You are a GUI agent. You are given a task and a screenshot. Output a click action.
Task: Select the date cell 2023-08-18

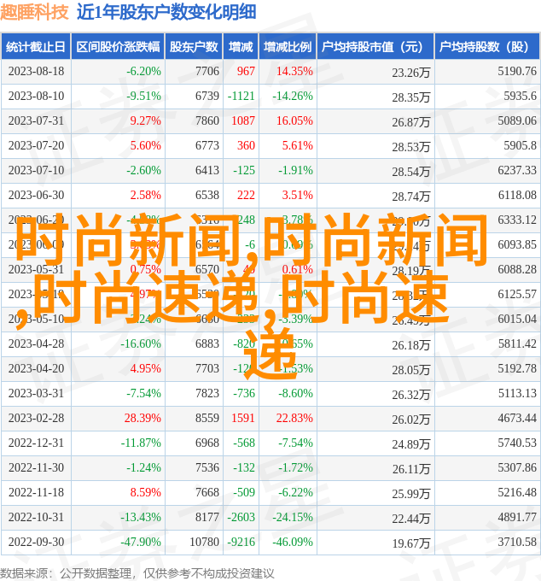tap(36, 71)
